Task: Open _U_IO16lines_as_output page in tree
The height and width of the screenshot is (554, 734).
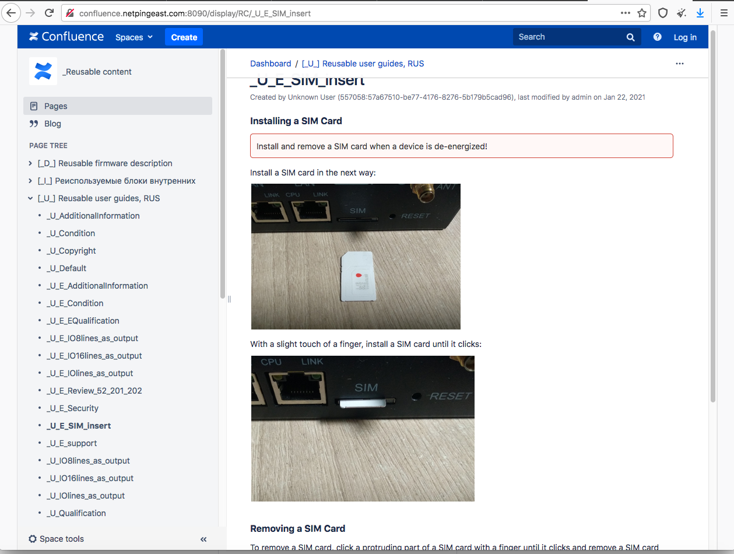Action: coord(90,478)
